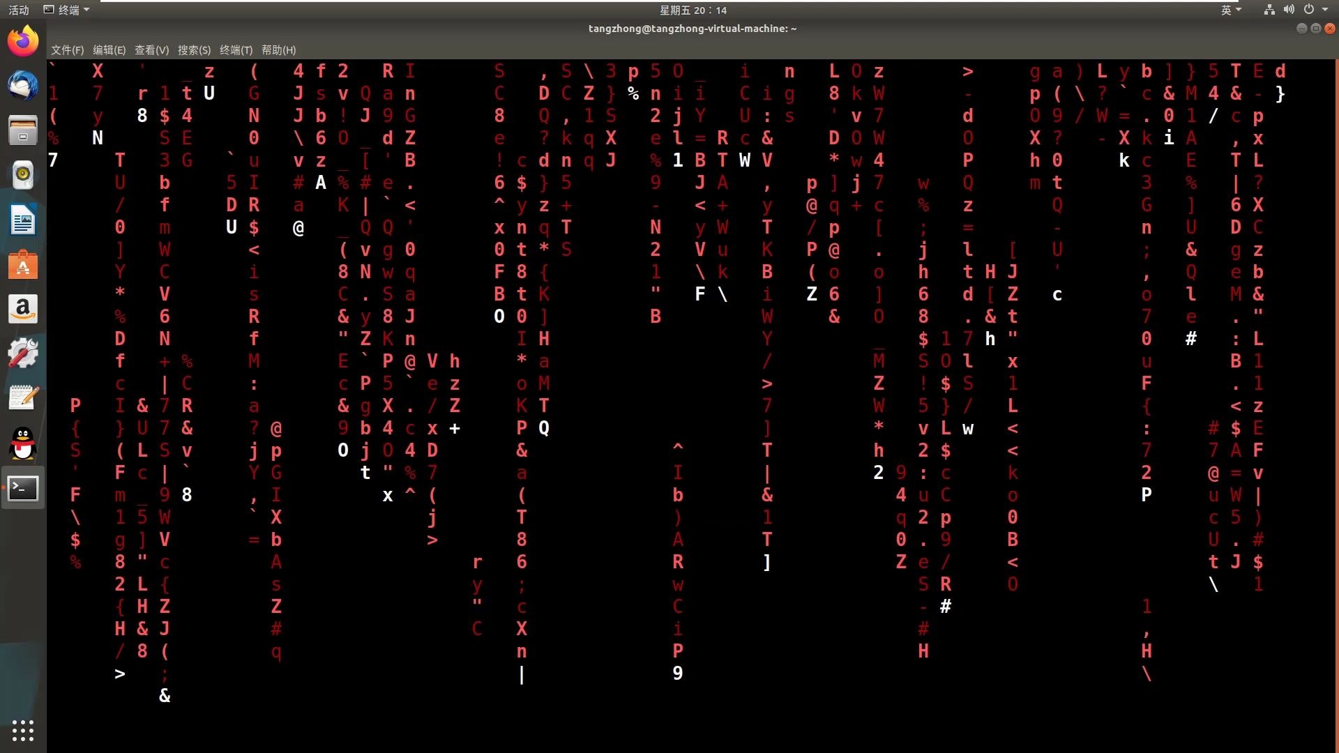Screen dimensions: 1339x753
Task: Click the 活动 activities button
Action: [19, 10]
